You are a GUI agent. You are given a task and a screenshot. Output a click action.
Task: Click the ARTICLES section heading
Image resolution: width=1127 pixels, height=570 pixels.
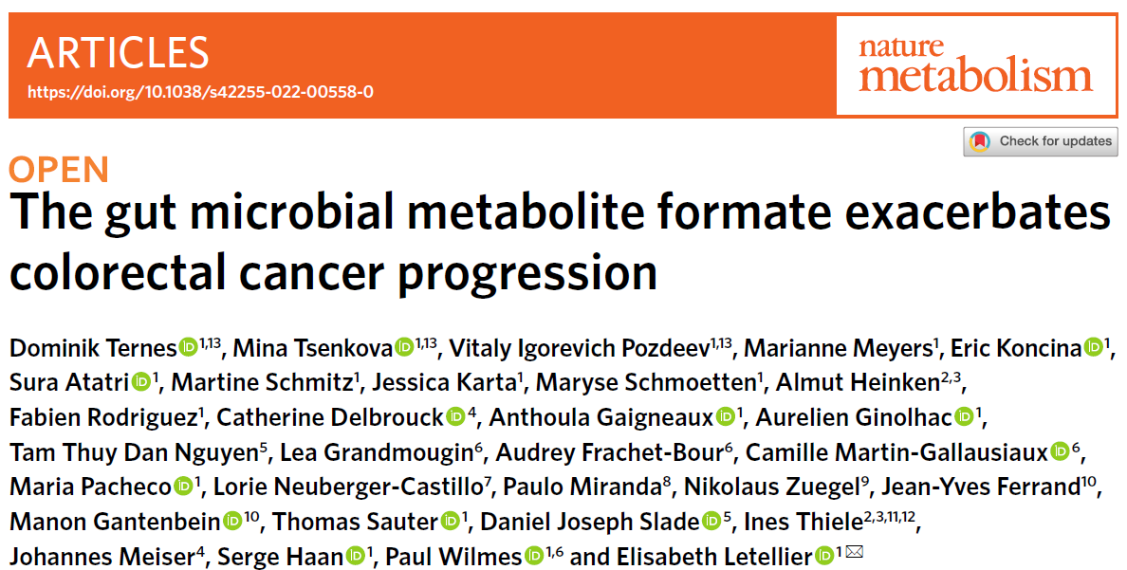pyautogui.click(x=118, y=53)
